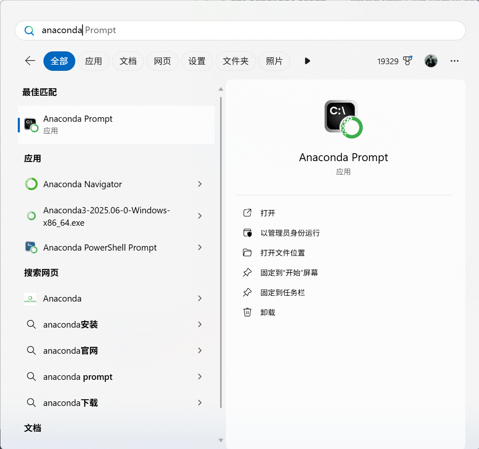Expand the Anaconda web result chevron

[200, 298]
